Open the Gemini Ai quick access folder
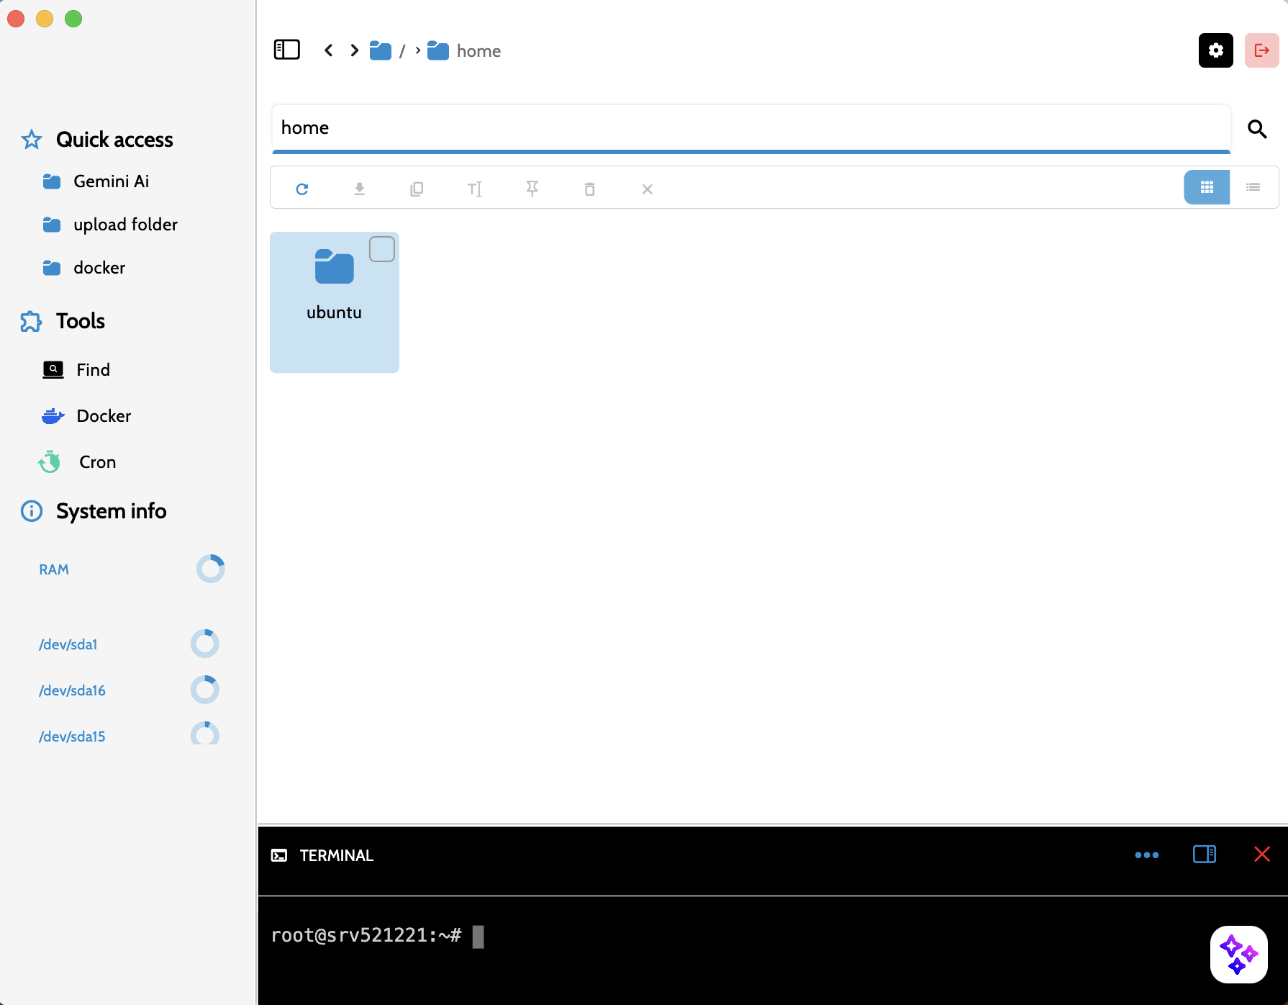The height and width of the screenshot is (1005, 1288). pyautogui.click(x=111, y=181)
